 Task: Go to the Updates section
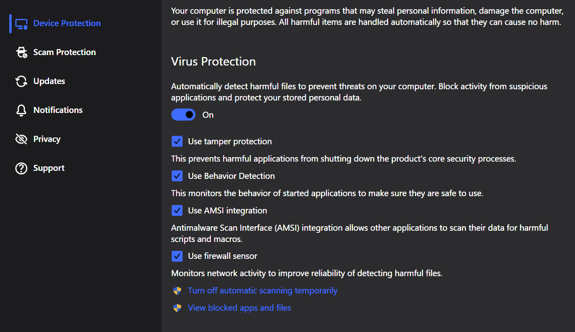pos(49,81)
